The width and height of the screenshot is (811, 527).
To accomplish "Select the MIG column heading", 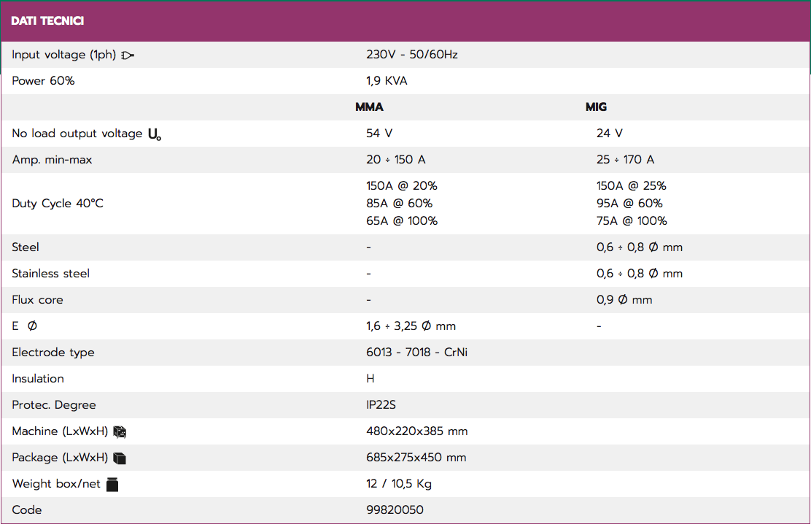I will pyautogui.click(x=596, y=107).
